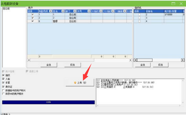
Task: Maximize the 从电脑到设备 window
Action: tap(173, 4)
